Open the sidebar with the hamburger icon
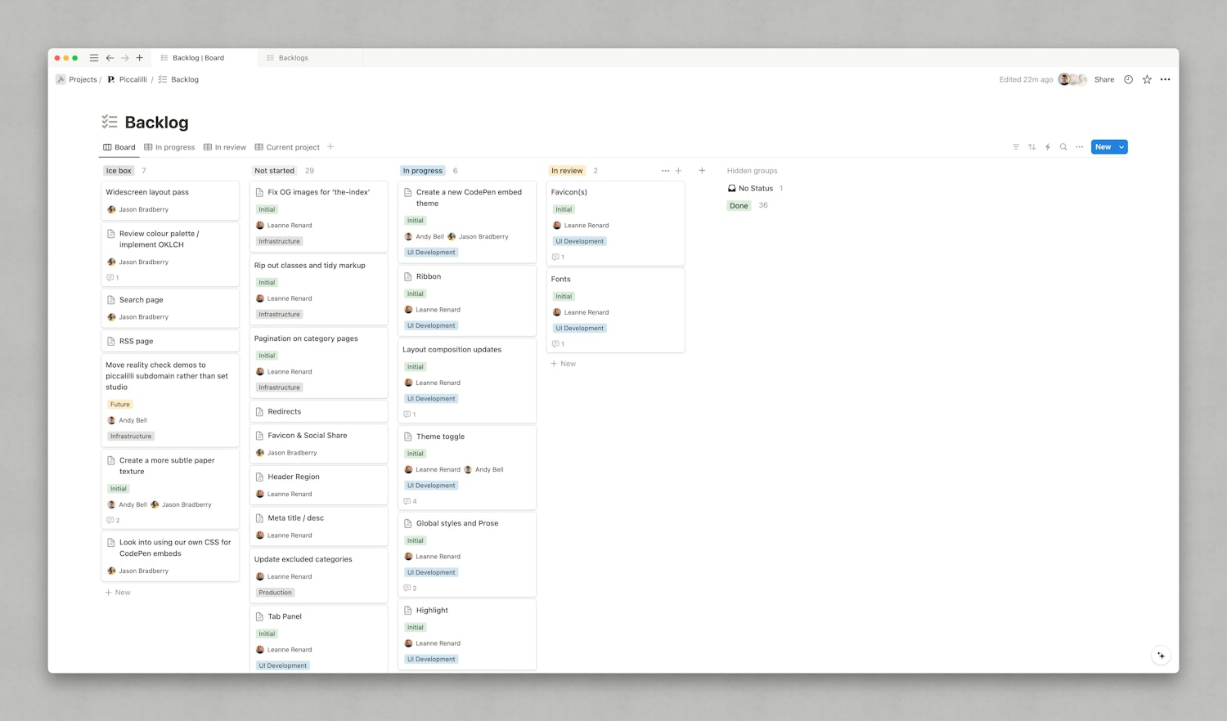This screenshot has width=1227, height=721. [x=94, y=58]
